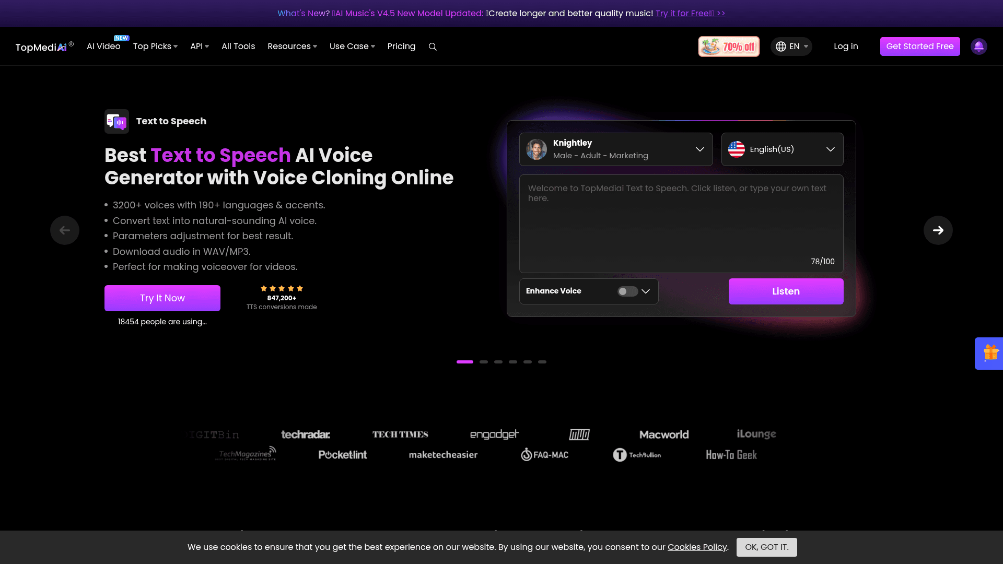Screen dimensions: 1003x564
Task: Click the Macworld logo
Action: (x=664, y=434)
